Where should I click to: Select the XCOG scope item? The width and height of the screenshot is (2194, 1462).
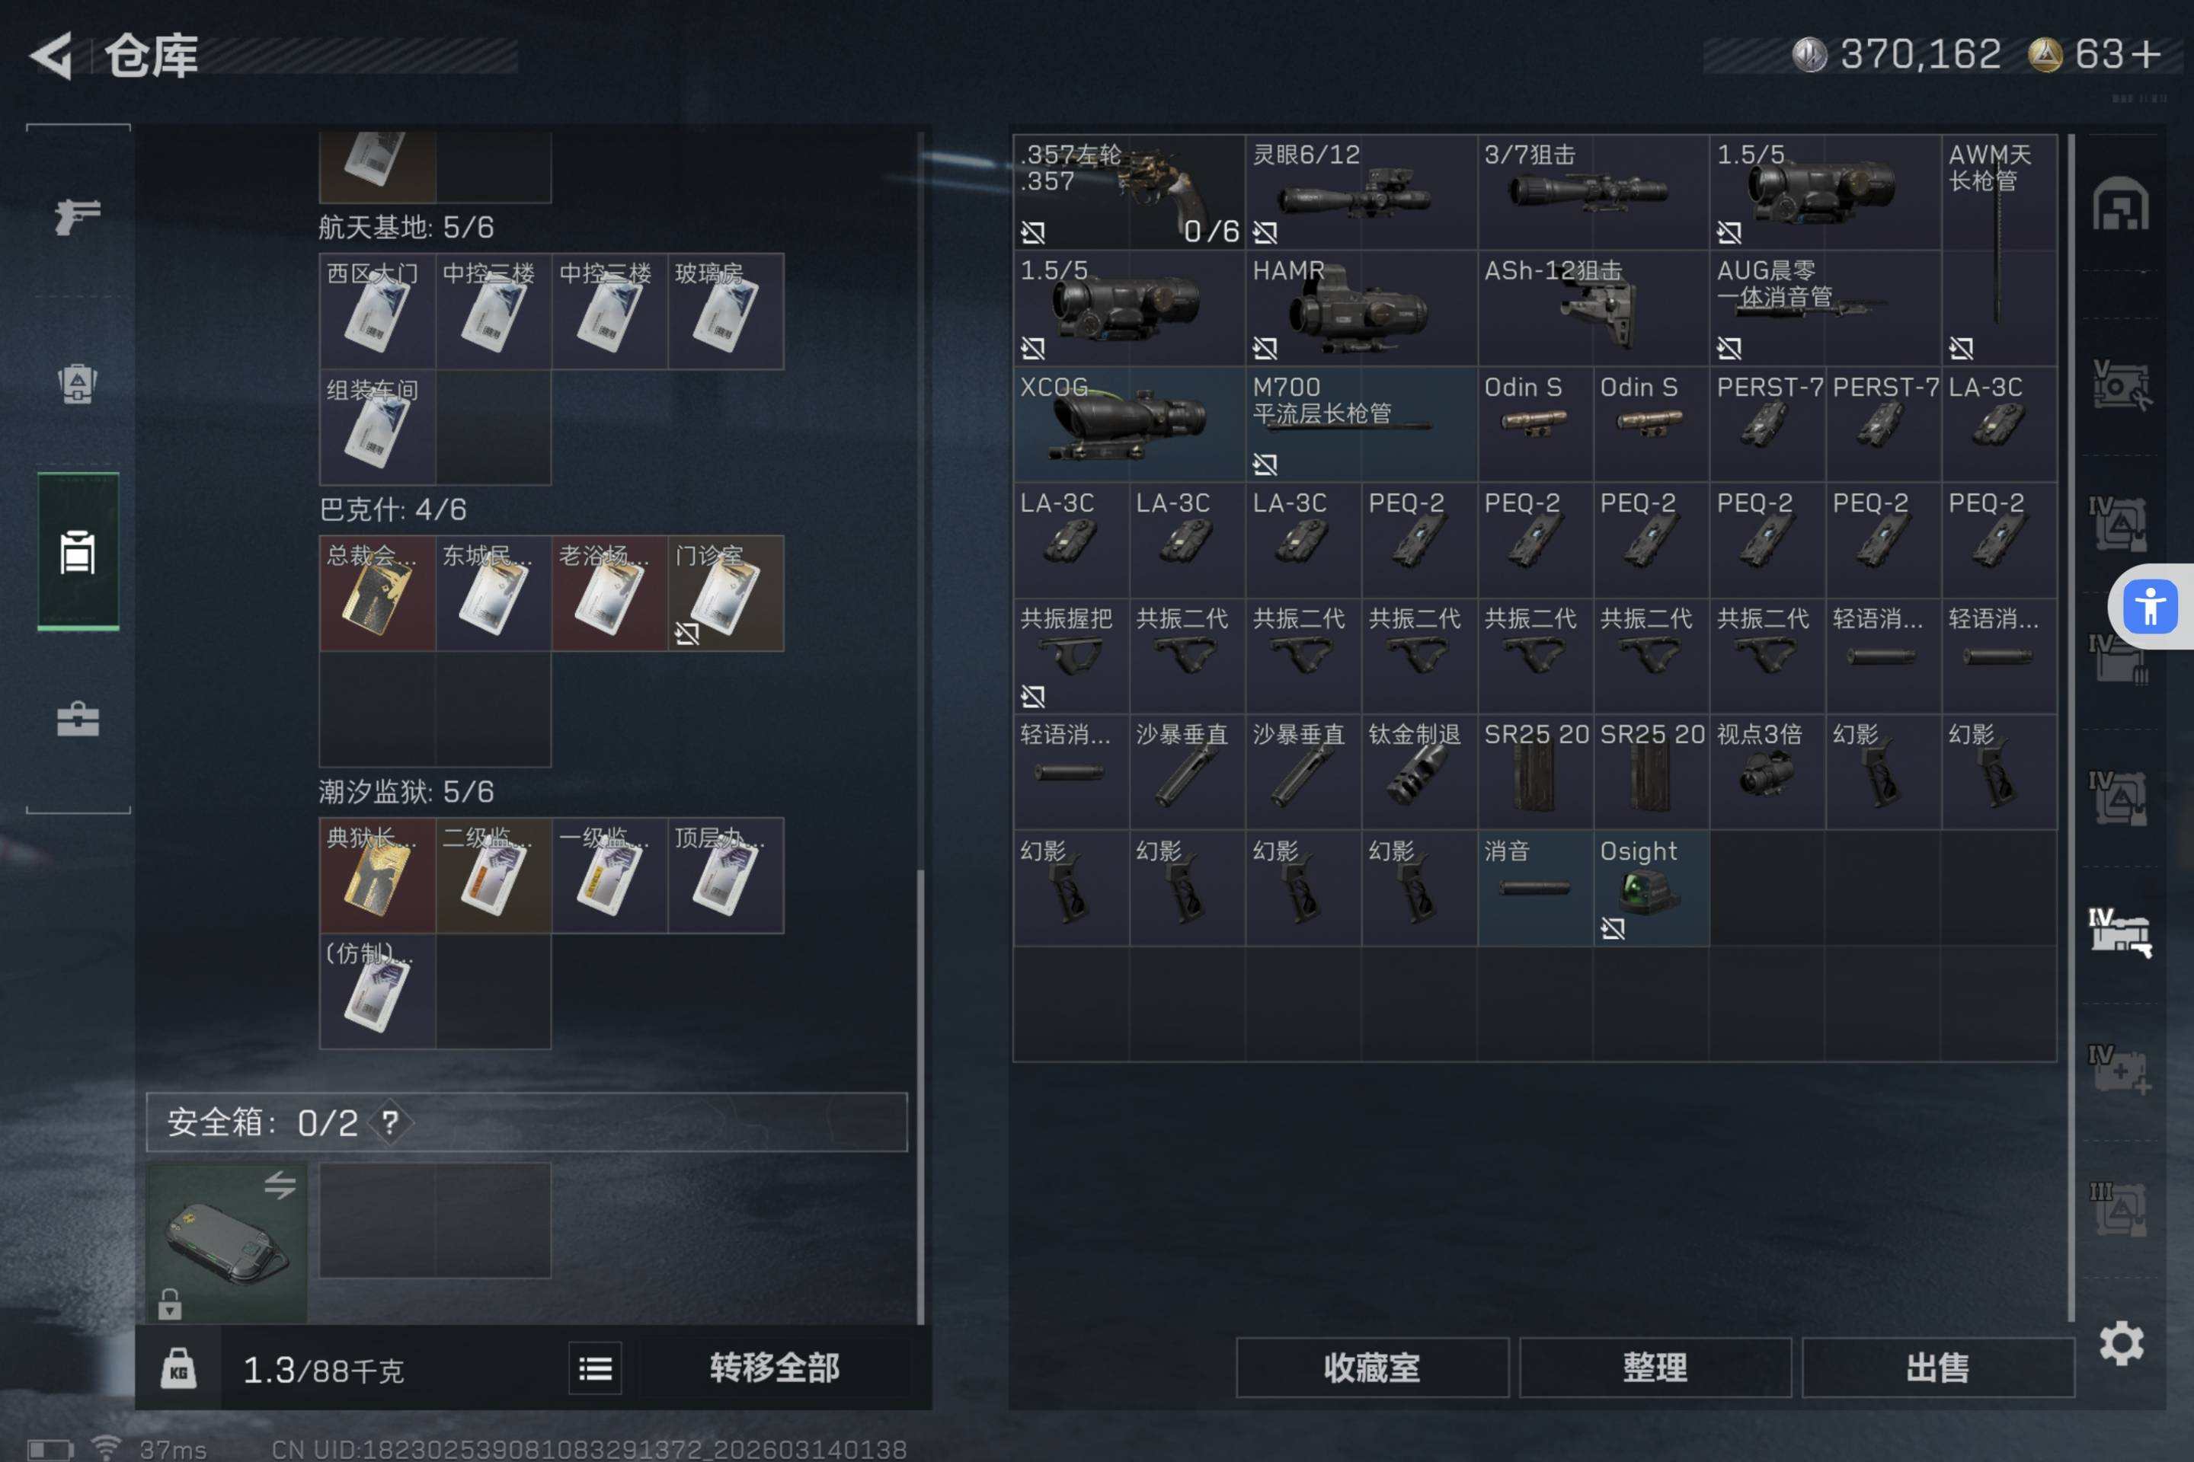point(1129,423)
